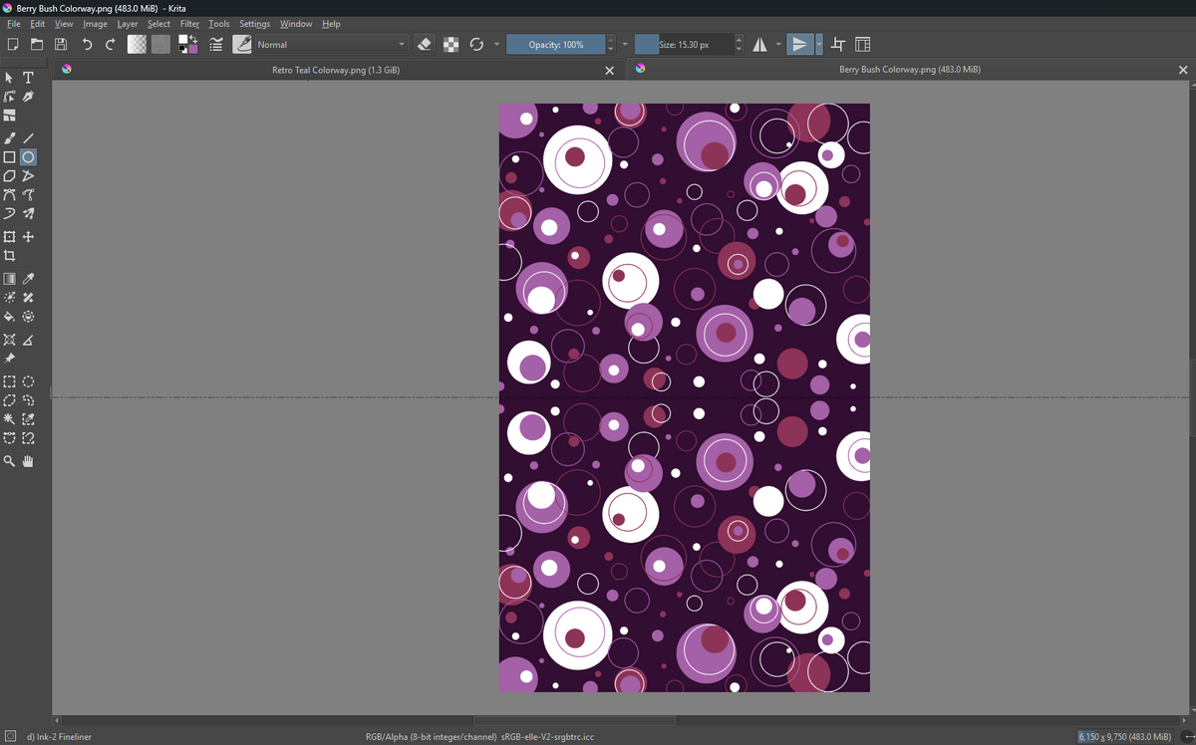Select the Zoom magnifier tool
Image resolution: width=1196 pixels, height=745 pixels.
pyautogui.click(x=9, y=461)
